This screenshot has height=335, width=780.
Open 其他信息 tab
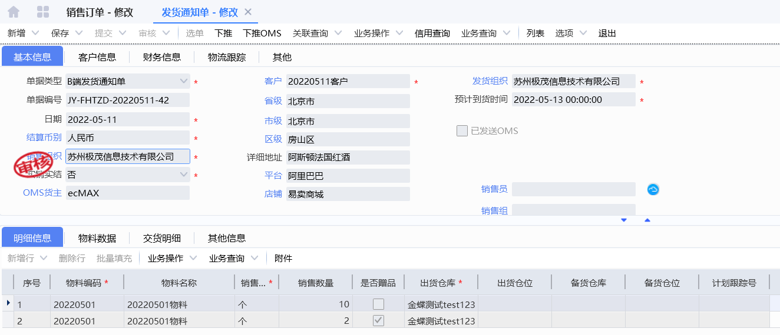coord(227,238)
